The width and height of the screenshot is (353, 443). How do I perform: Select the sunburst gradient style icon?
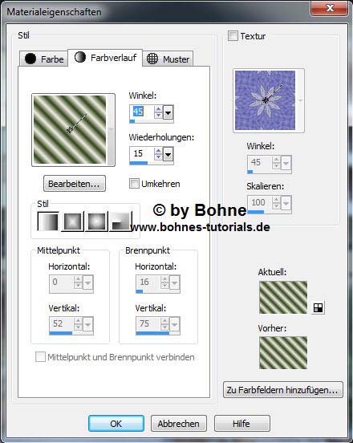point(96,221)
